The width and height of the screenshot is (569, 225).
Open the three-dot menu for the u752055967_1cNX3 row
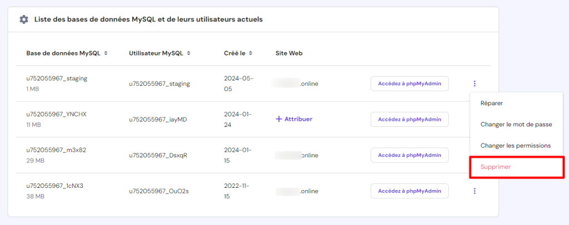pos(475,191)
